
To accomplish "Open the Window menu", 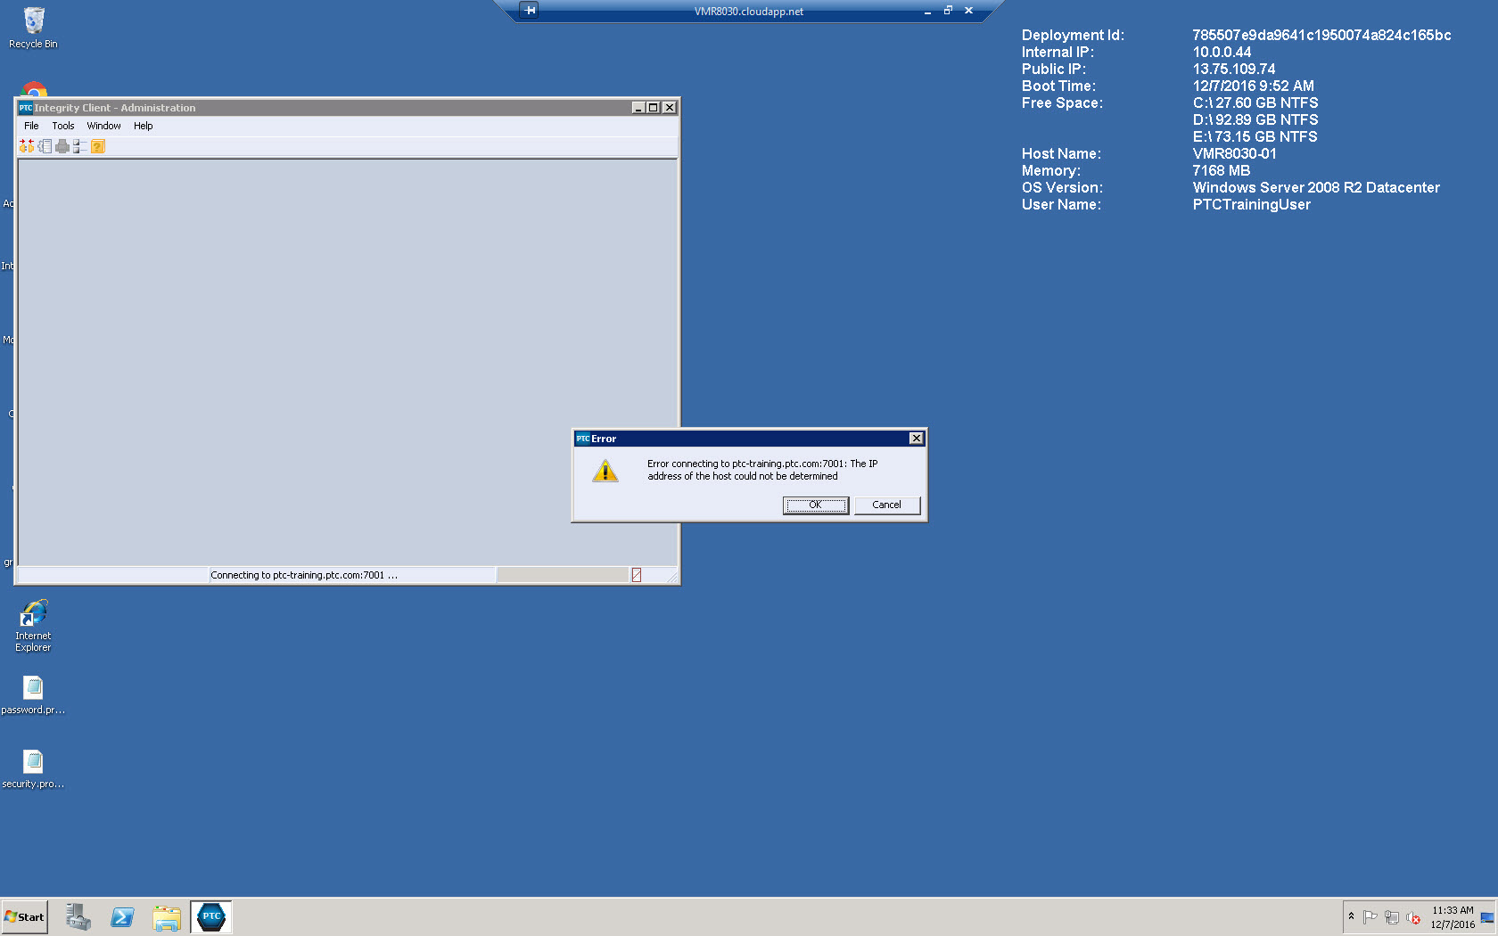I will pos(103,126).
